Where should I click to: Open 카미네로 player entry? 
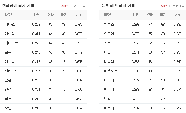pyautogui.click(x=12, y=43)
